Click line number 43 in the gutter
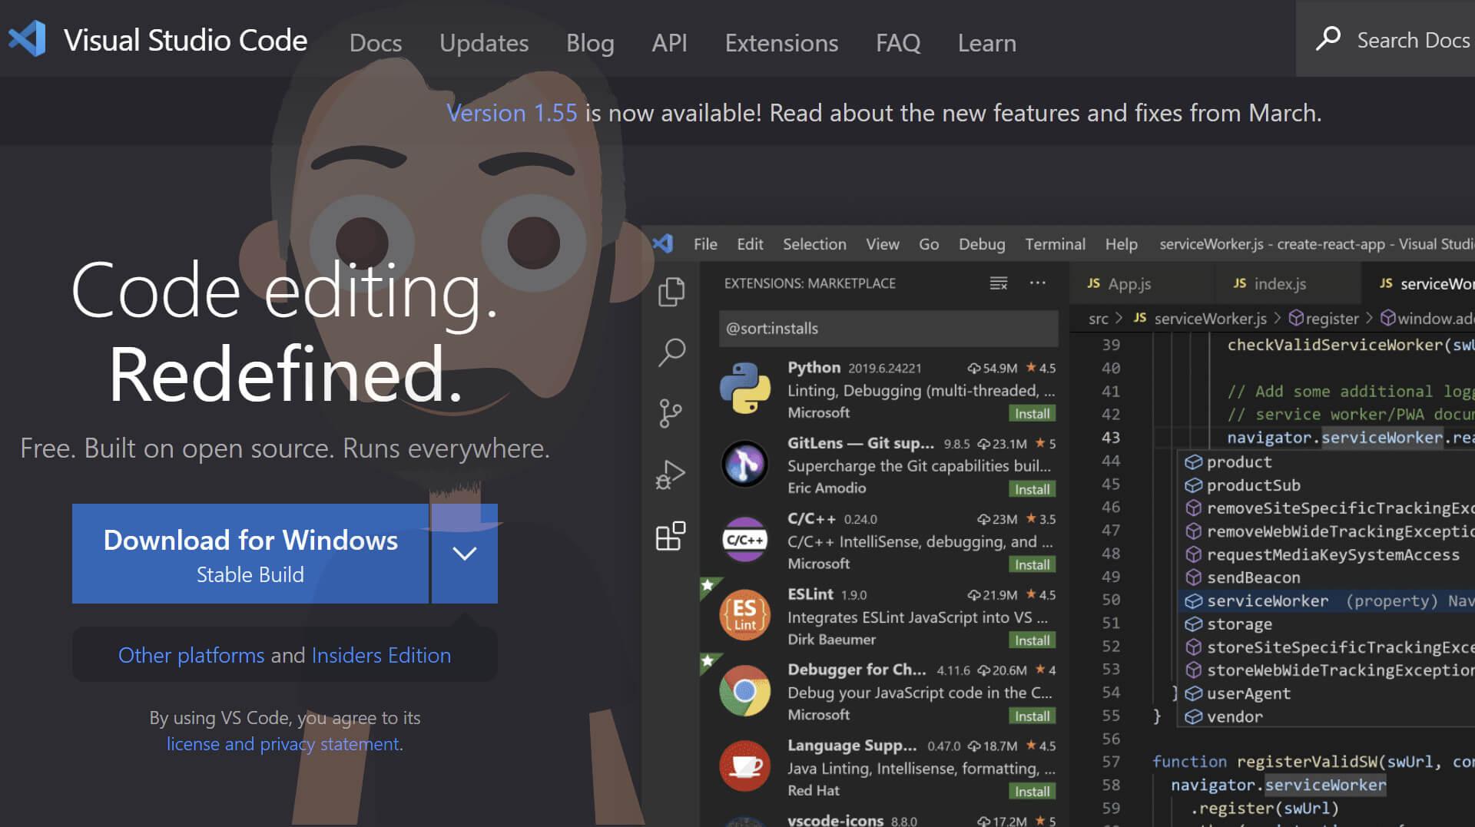The image size is (1475, 827). click(1110, 438)
